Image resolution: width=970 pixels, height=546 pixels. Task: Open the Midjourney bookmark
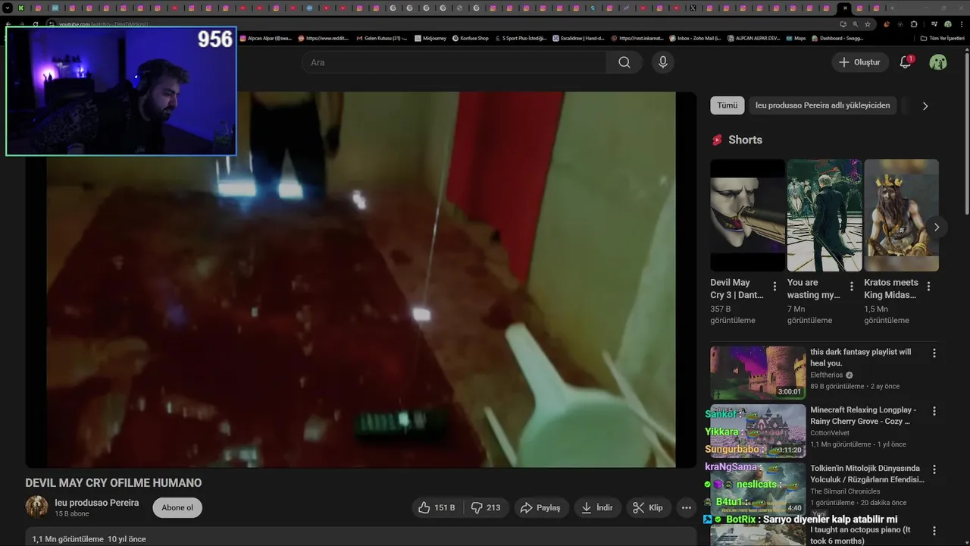pos(429,38)
